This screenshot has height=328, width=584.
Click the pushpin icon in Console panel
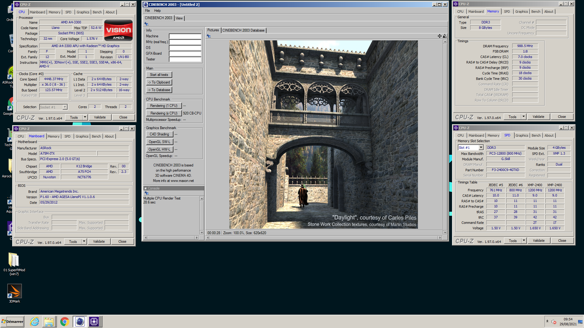tap(147, 193)
